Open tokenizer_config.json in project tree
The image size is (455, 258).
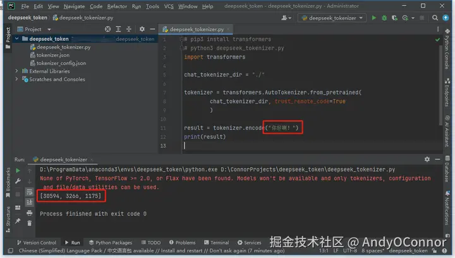(x=61, y=63)
